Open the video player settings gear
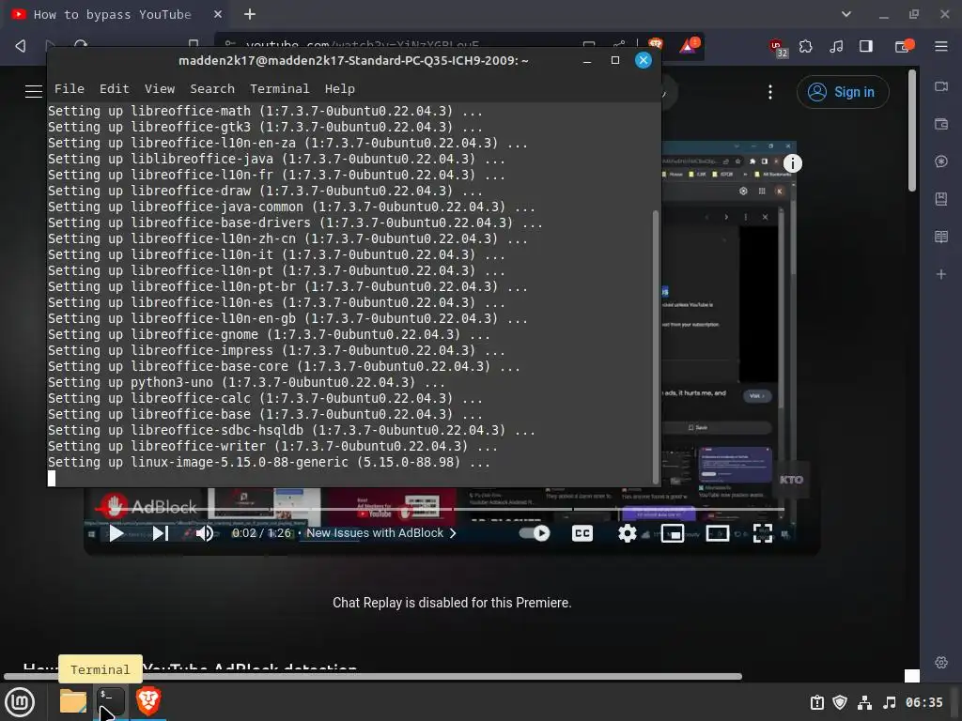 pos(627,533)
